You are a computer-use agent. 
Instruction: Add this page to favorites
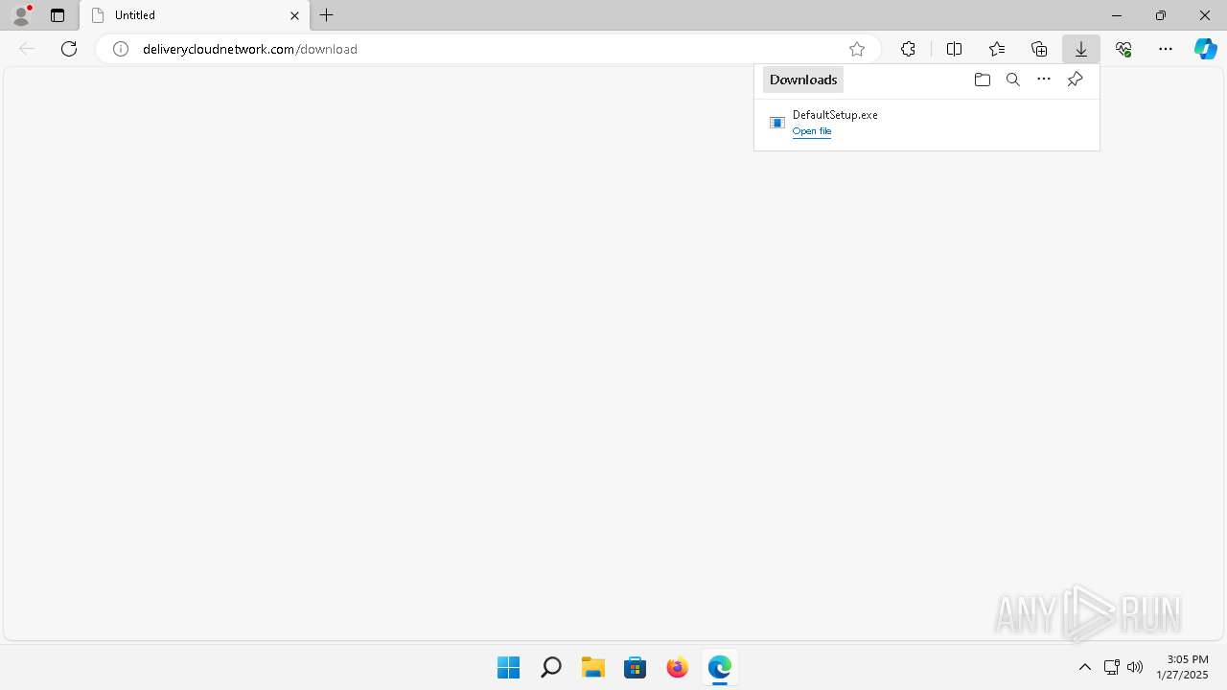[857, 49]
